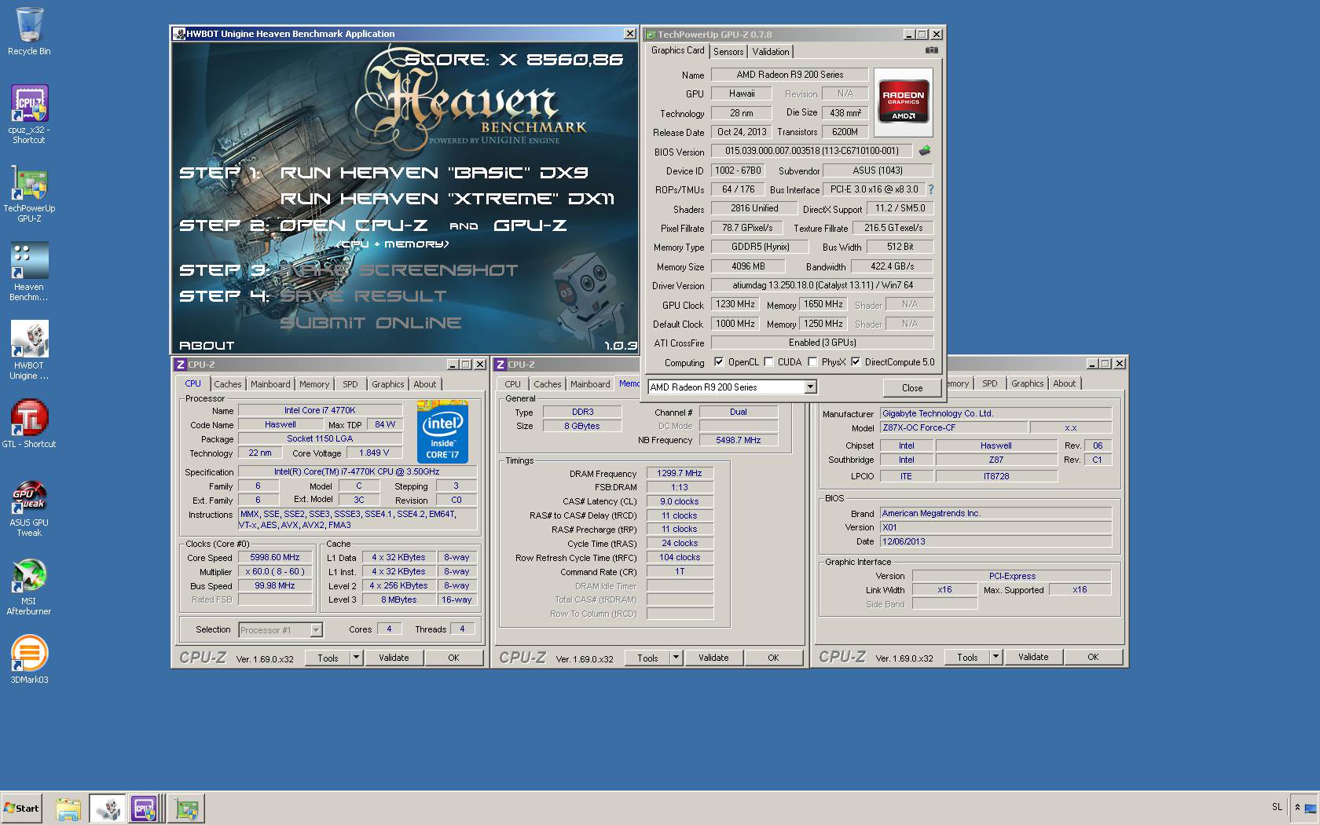Open Tools dropdown arrow in mainboard CPU-Z
Viewport: 1320px width, 825px height.
[995, 657]
